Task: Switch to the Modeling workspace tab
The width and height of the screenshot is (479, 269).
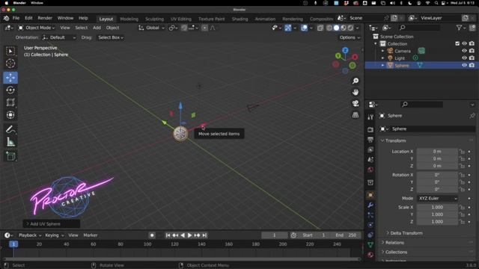Action: pos(129,19)
